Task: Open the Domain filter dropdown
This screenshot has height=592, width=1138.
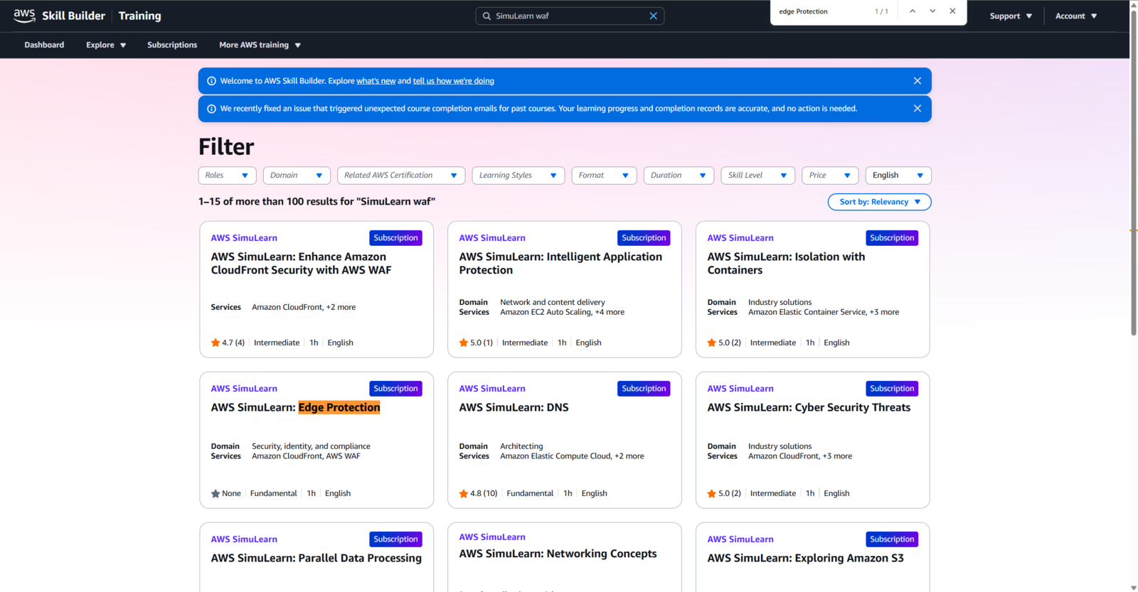Action: 297,176
